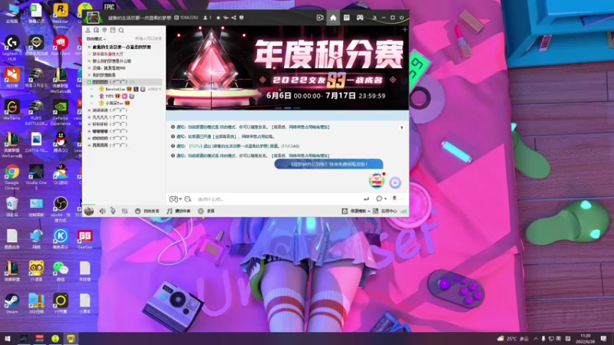Open the purple gear settings icon in chat
This screenshot has height=345, width=614.
point(395,182)
